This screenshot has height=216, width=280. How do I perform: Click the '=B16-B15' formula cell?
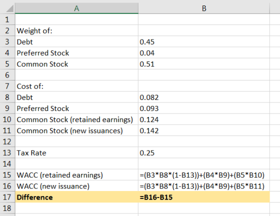tap(204, 197)
